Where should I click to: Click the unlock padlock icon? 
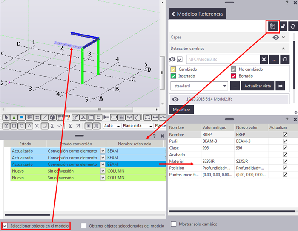coord(283,26)
